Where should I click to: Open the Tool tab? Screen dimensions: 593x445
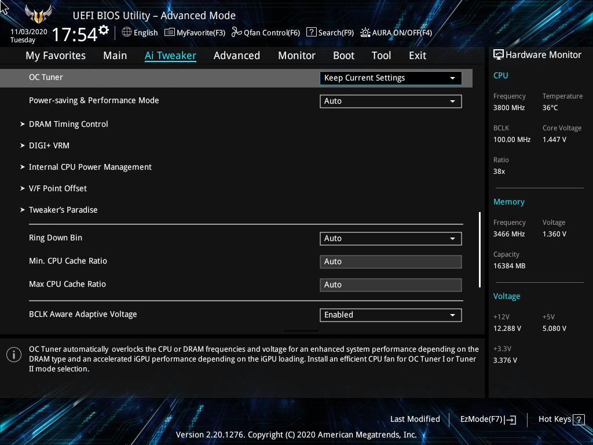coord(381,56)
